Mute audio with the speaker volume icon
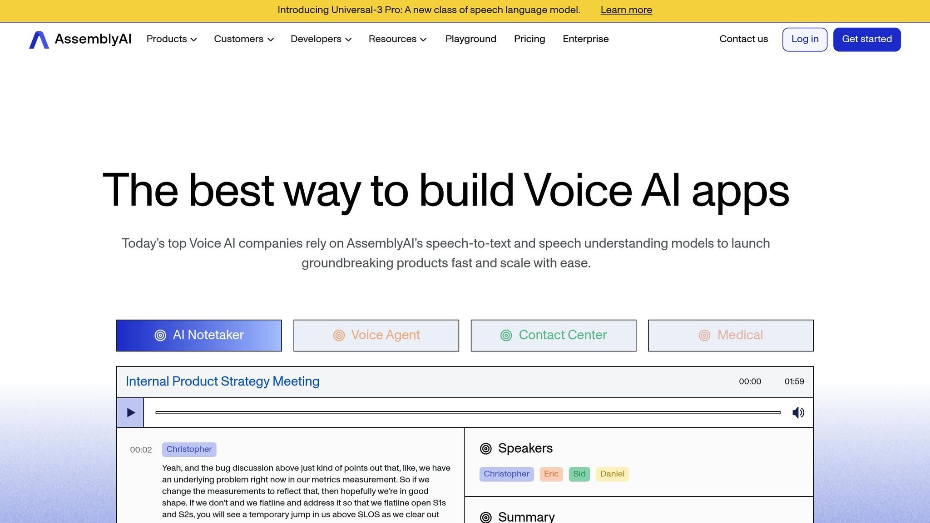Viewport: 930px width, 523px height. coord(798,413)
